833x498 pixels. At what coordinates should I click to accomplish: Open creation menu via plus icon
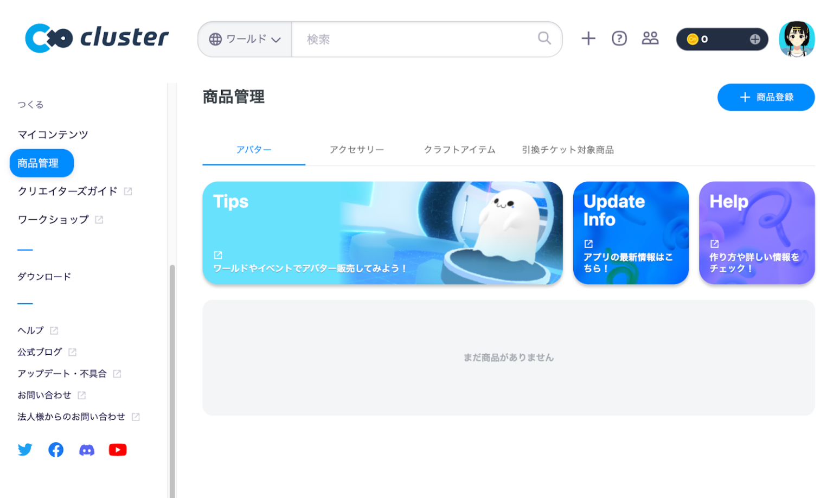(x=588, y=38)
